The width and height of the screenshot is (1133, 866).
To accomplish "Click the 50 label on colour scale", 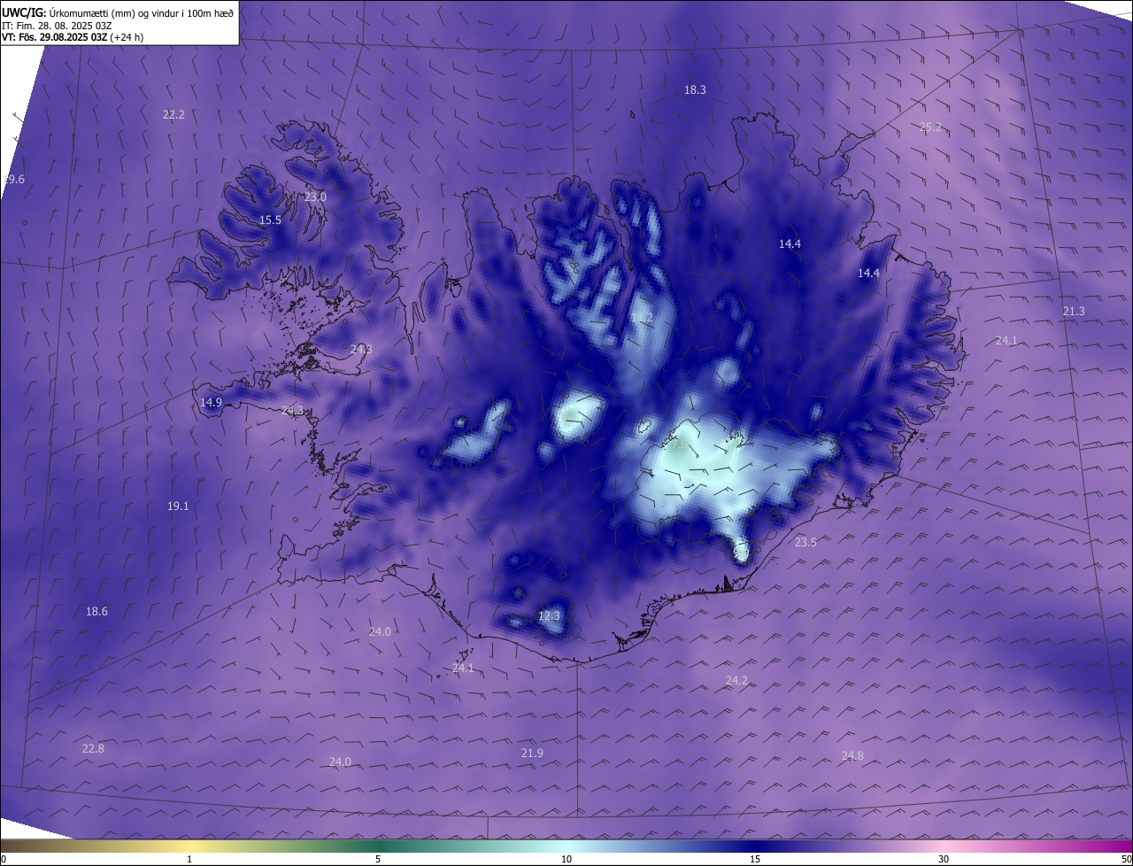I will (1126, 859).
